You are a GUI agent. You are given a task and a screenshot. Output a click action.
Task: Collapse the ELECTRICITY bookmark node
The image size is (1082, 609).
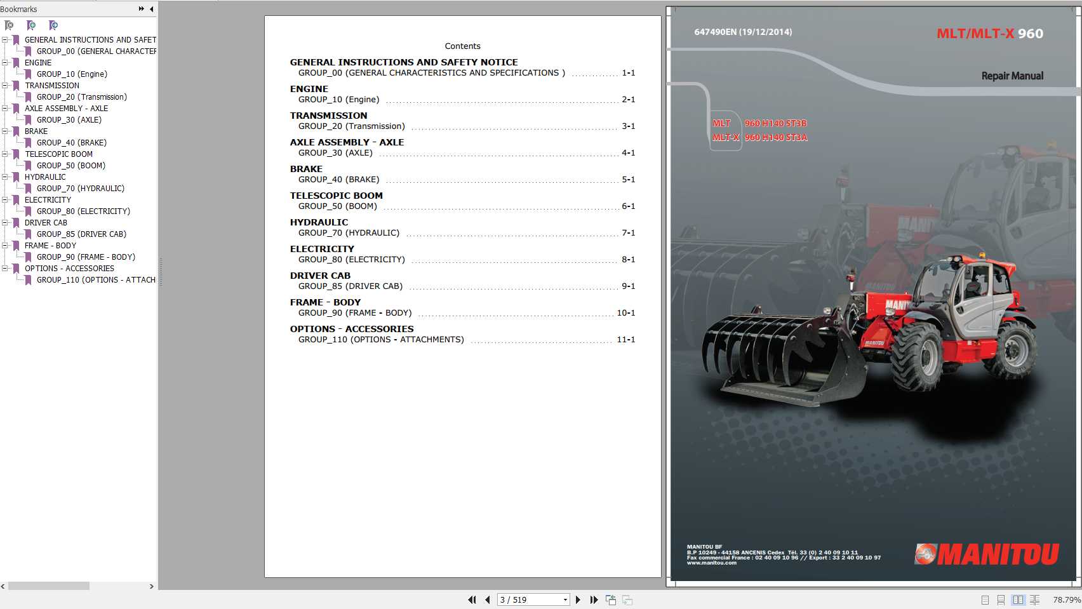coord(5,199)
